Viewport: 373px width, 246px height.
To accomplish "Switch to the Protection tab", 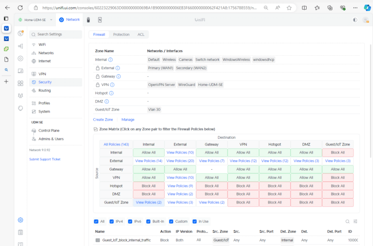I will pyautogui.click(x=121, y=35).
